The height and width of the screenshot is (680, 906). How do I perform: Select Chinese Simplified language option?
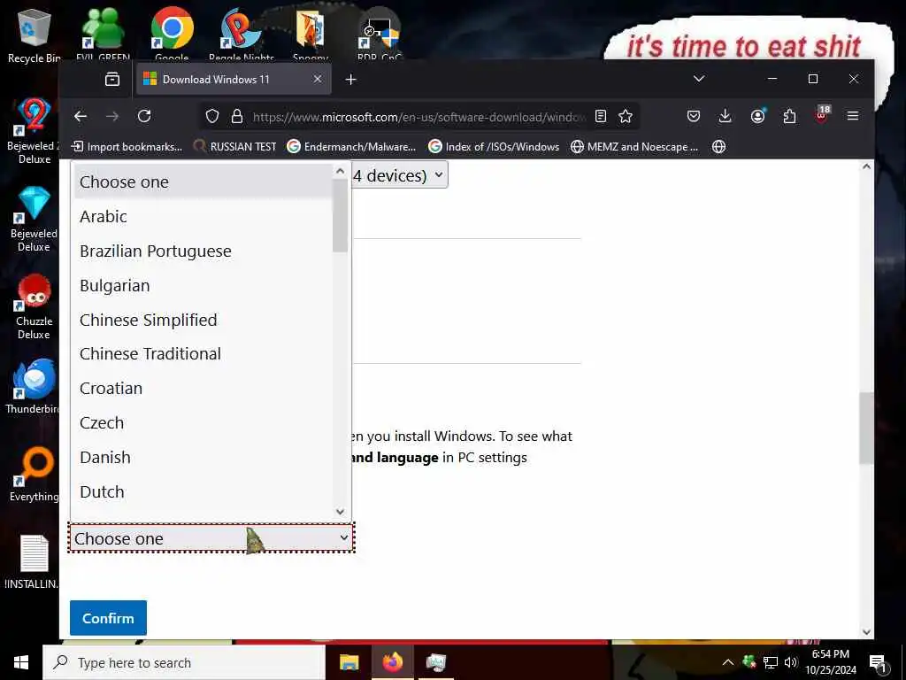point(203,320)
